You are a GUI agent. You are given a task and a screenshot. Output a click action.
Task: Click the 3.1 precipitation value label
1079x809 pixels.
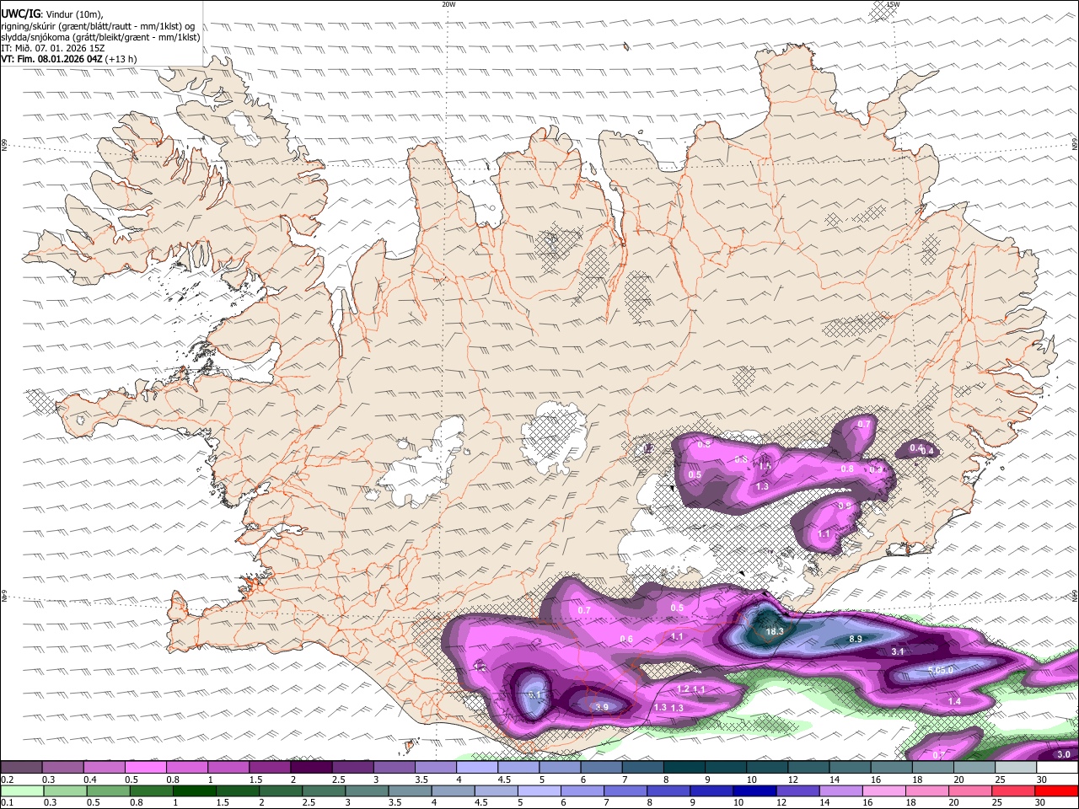click(x=898, y=652)
